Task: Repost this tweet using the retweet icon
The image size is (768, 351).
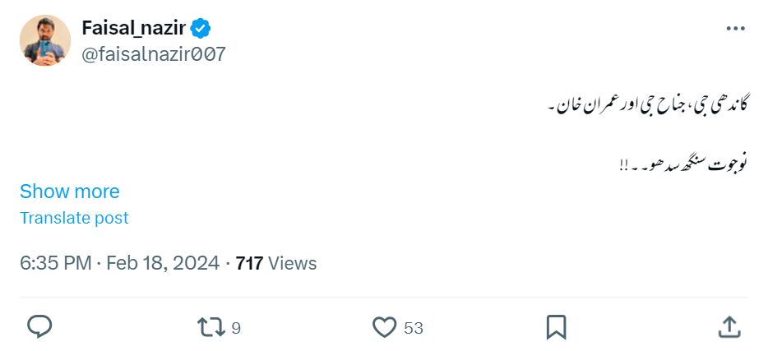Action: click(211, 327)
